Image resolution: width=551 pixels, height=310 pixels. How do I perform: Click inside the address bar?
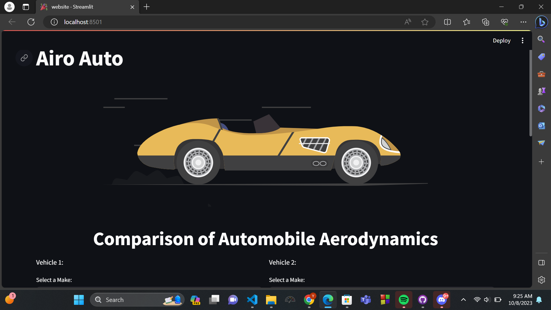(172, 22)
